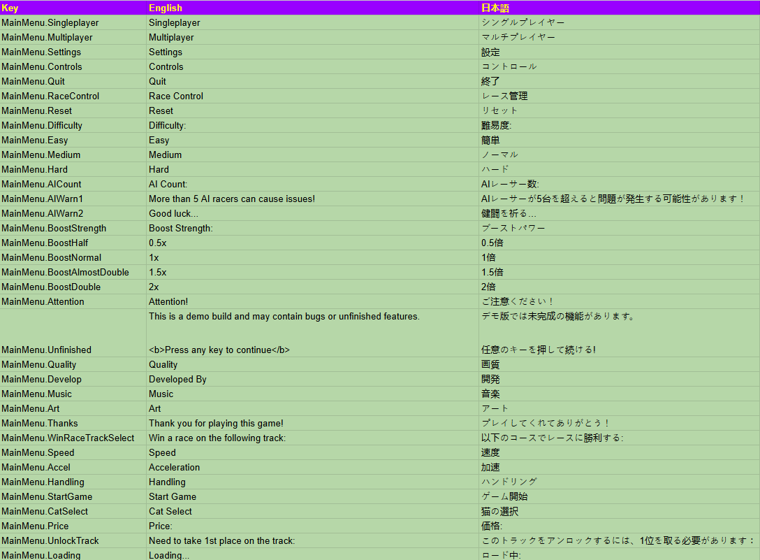The image size is (760, 560).
Task: Select the MainMenu.Unfinished key cell
Action: pos(73,333)
